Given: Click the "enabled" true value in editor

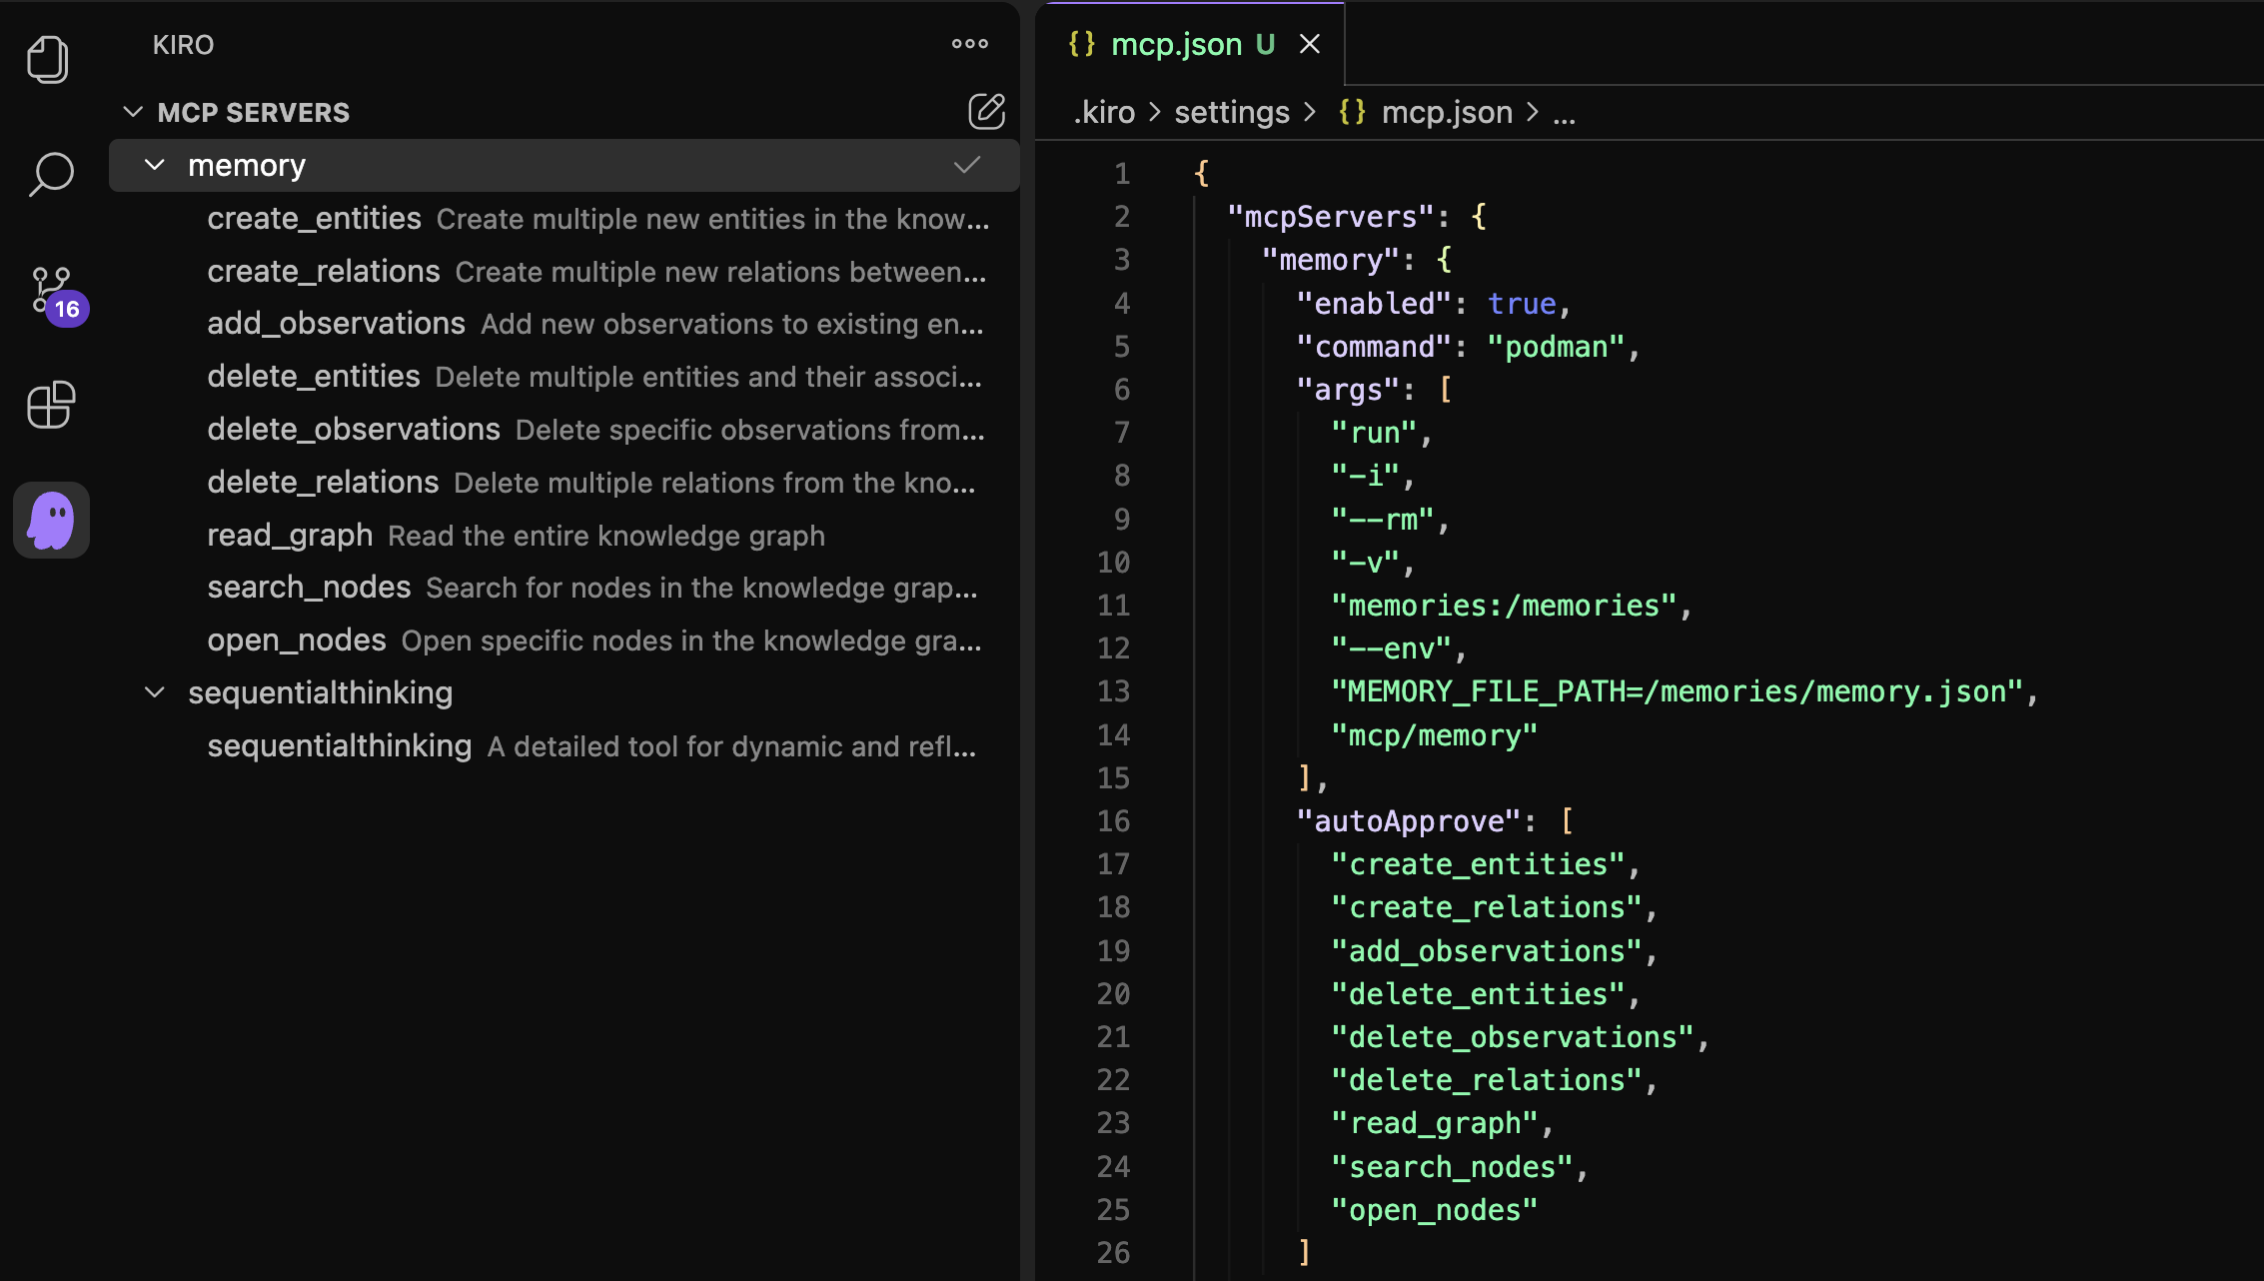Looking at the screenshot, I should [x=1522, y=304].
